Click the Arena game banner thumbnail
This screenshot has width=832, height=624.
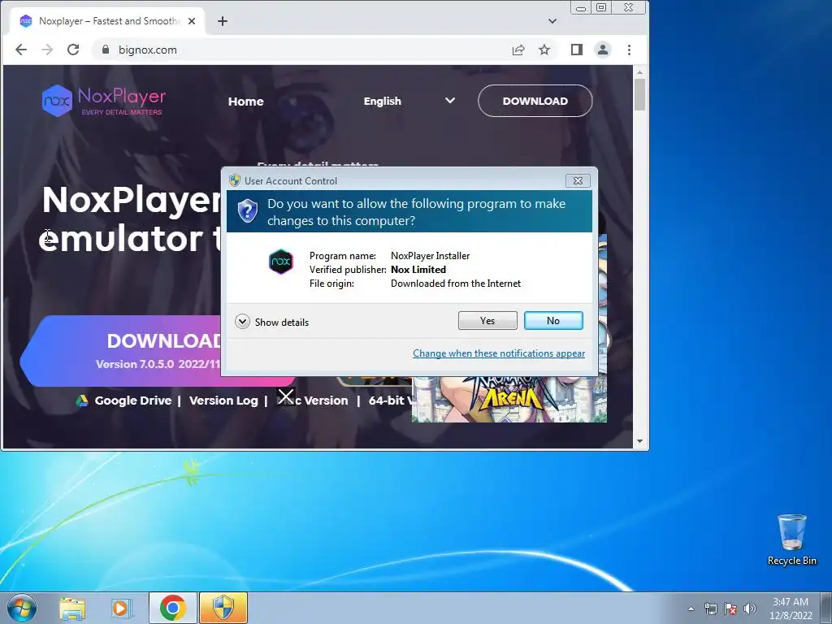point(509,400)
